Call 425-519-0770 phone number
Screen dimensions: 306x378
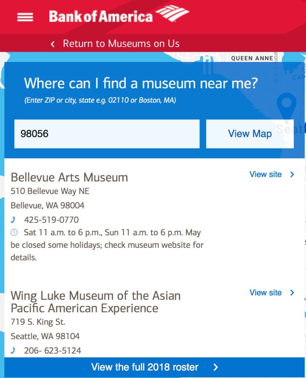click(51, 220)
